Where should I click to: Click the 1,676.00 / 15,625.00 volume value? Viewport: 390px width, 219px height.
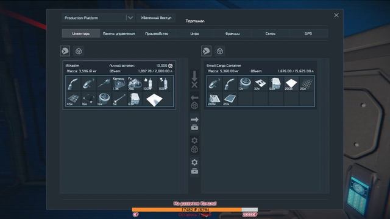pos(296,71)
